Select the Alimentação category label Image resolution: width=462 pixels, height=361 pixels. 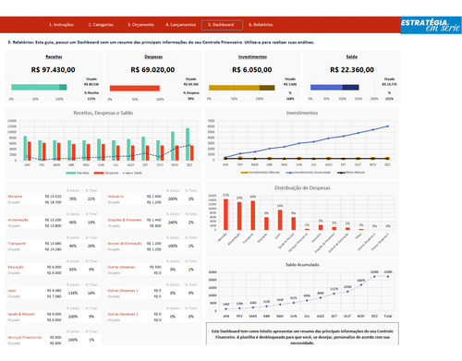tap(18, 220)
